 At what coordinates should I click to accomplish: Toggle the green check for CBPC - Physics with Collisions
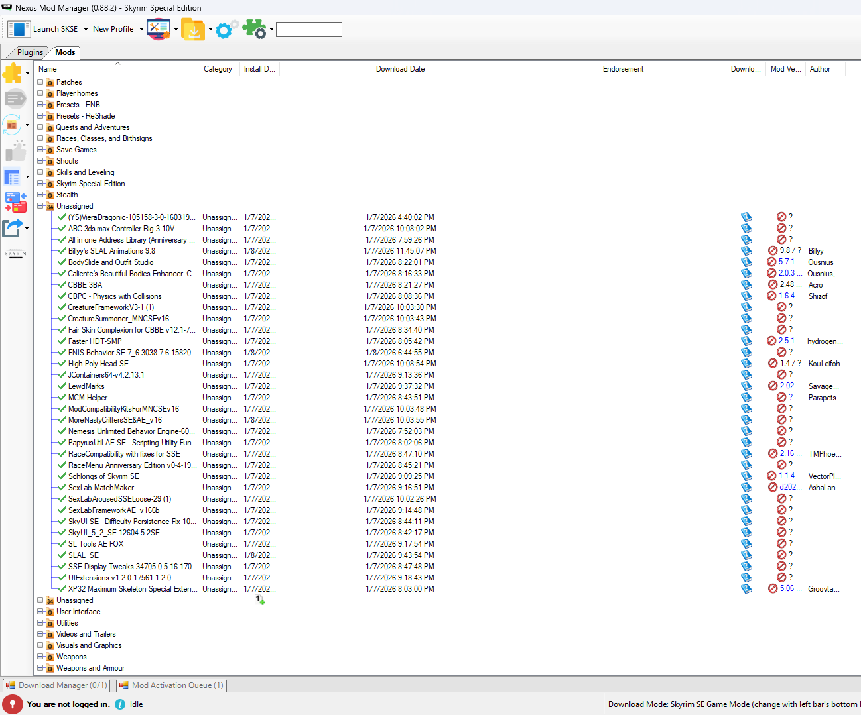coord(62,296)
